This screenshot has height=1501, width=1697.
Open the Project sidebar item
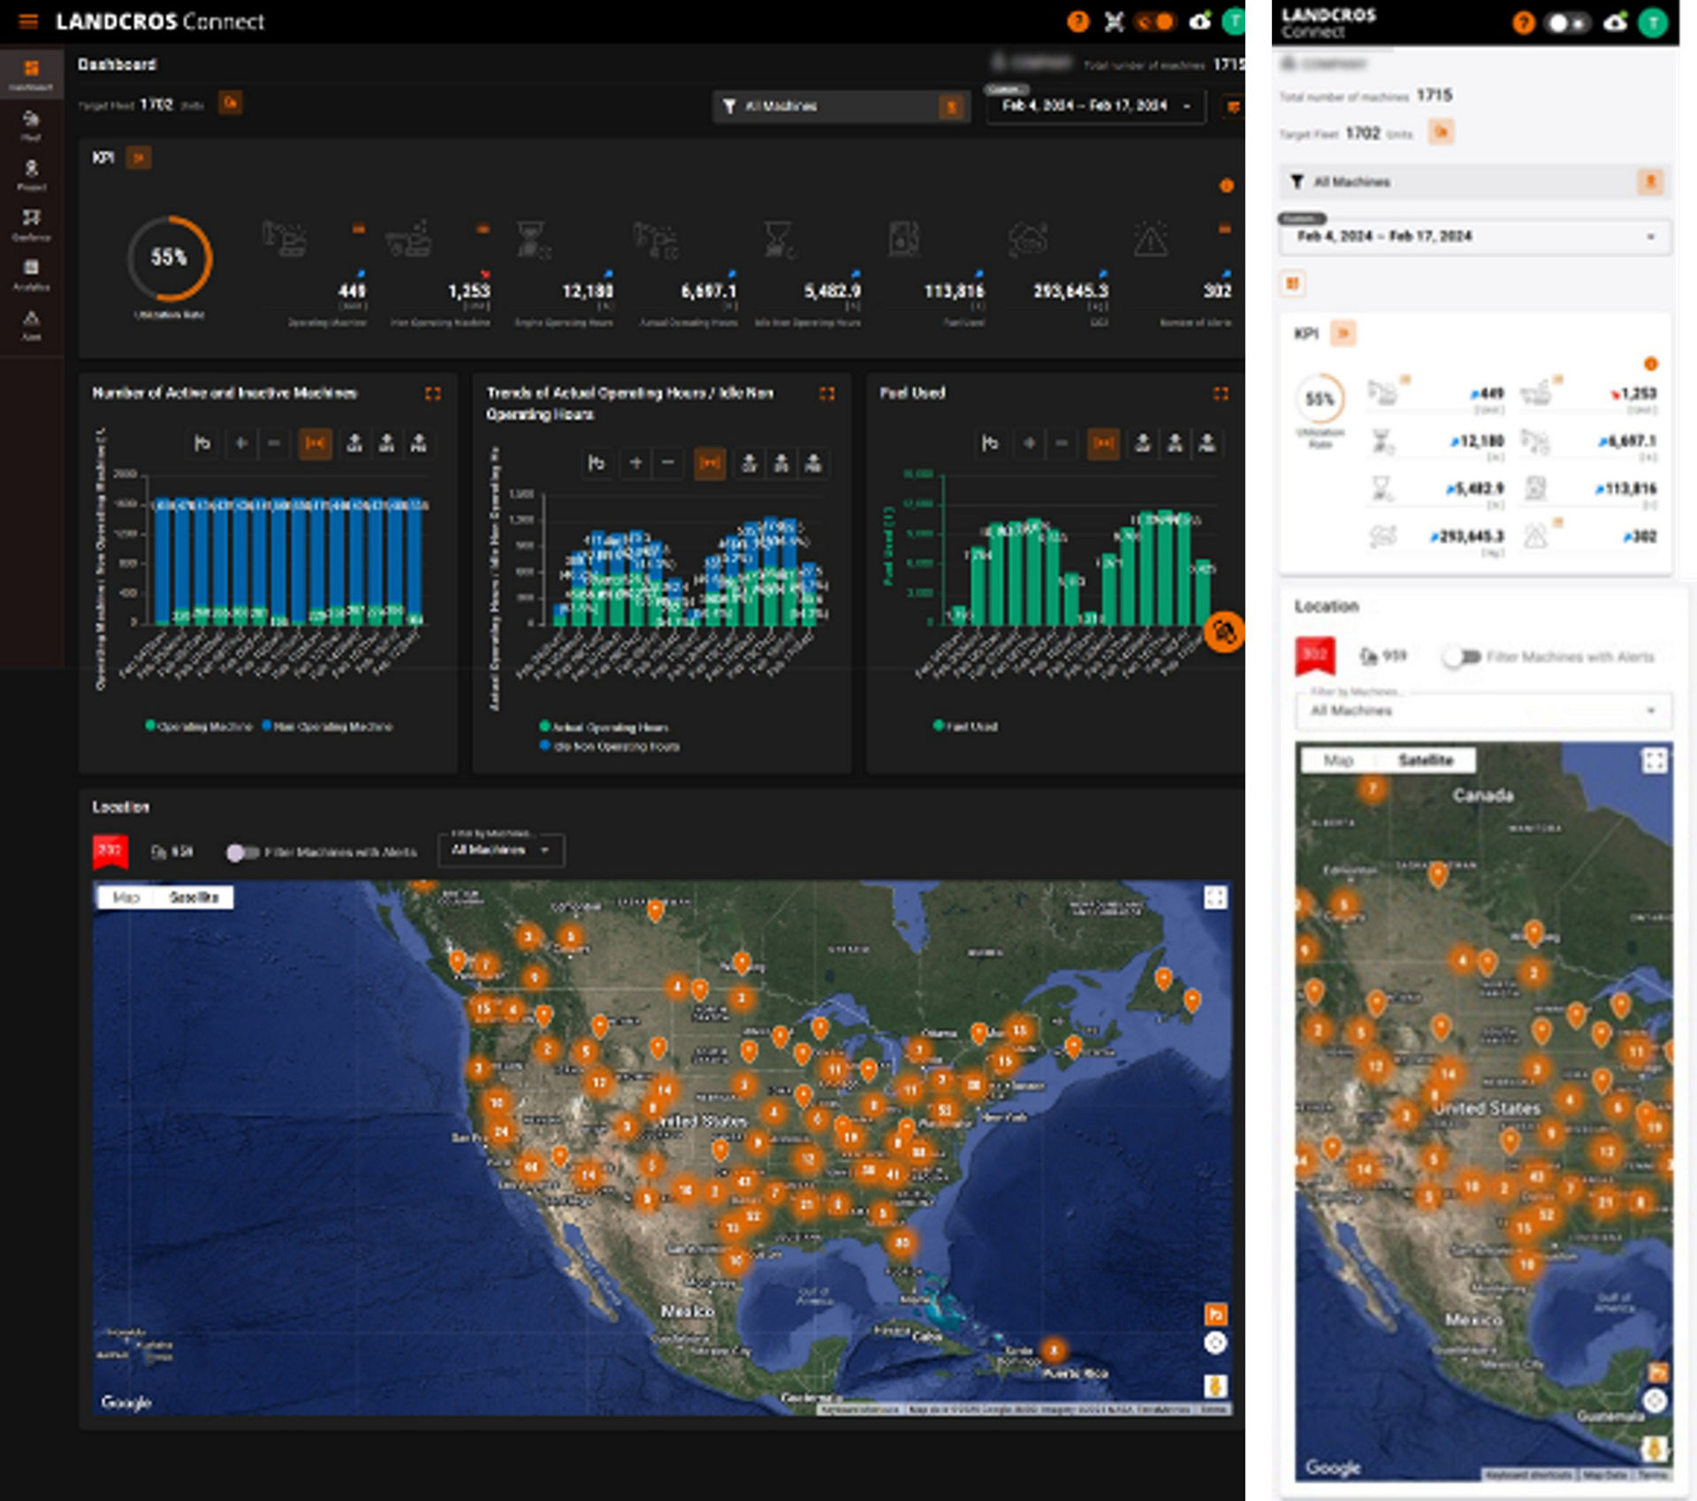coord(31,175)
